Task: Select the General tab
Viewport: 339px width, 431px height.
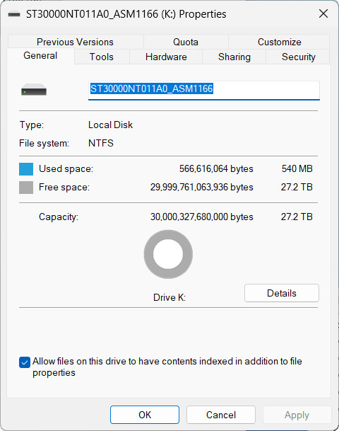Action: tap(40, 55)
